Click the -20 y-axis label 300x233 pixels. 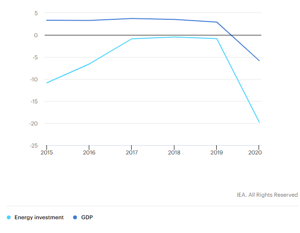33,123
